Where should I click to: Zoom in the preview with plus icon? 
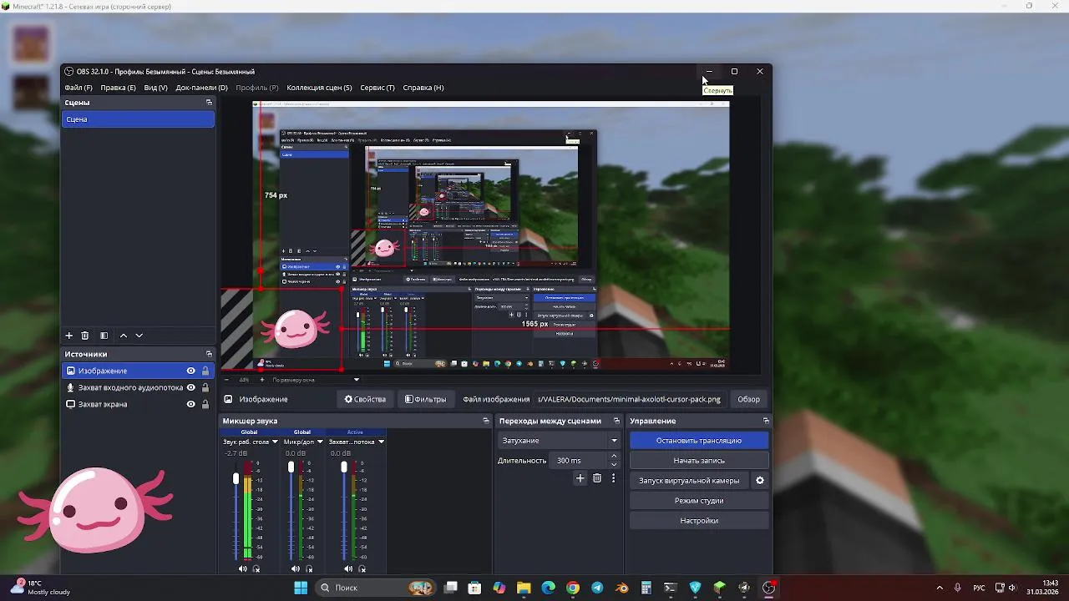(261, 380)
